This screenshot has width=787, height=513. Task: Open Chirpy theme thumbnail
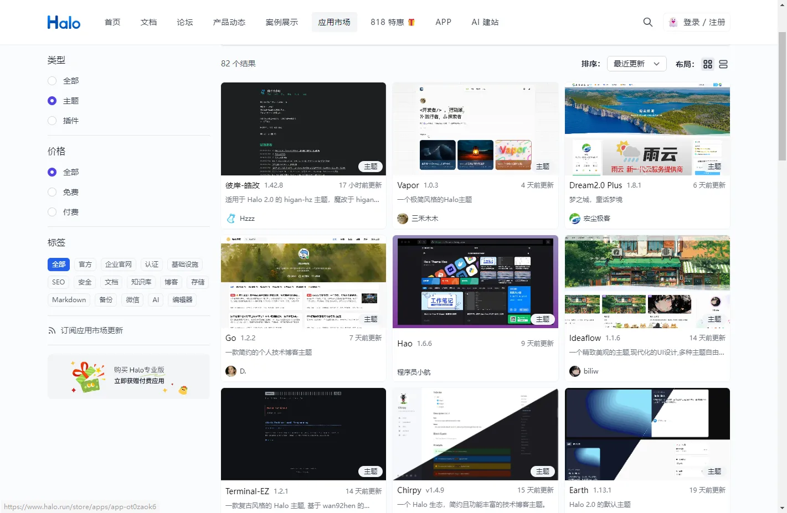(x=475, y=434)
